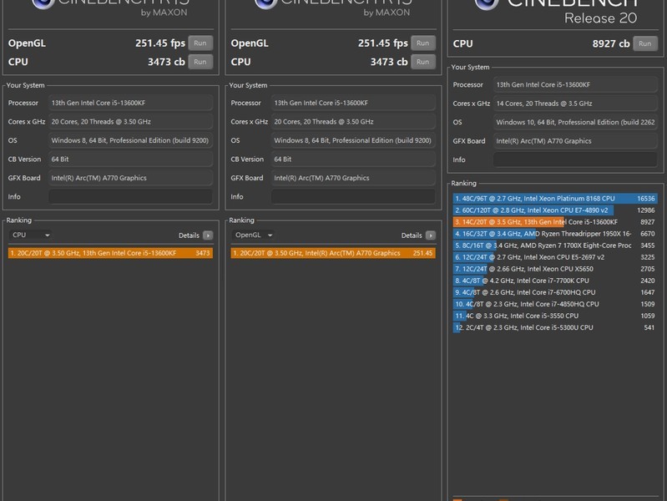667x501 pixels.
Task: Expand Details arrow beside the OpenGL ranking dropdown
Action: tap(431, 235)
